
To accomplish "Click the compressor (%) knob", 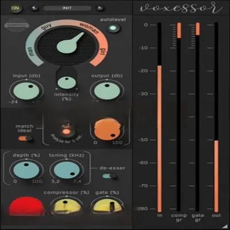I will pyautogui.click(x=67, y=206).
